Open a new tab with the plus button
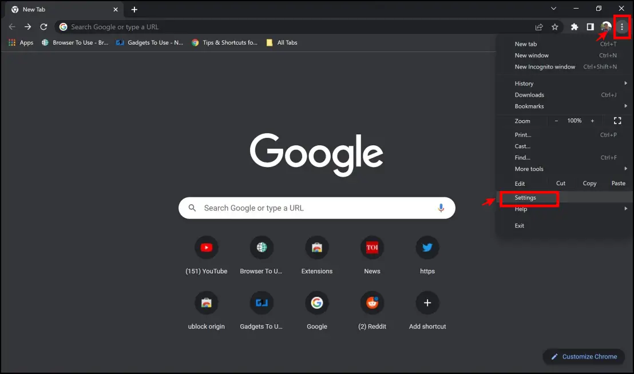This screenshot has width=634, height=374. [x=134, y=9]
